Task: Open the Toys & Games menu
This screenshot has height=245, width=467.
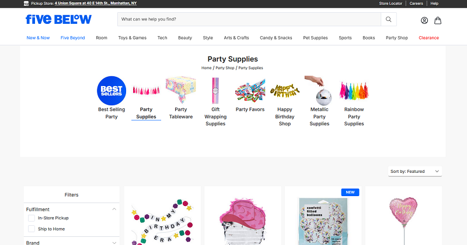Action: tap(133, 38)
